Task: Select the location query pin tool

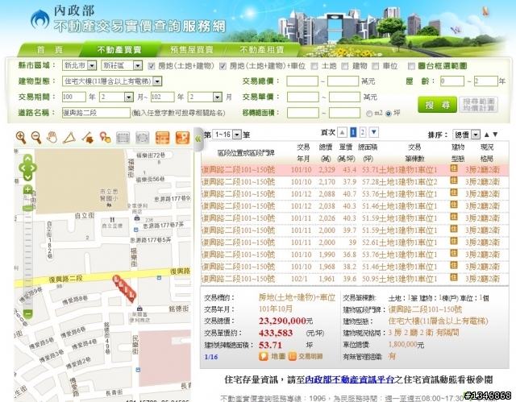Action: (x=106, y=138)
